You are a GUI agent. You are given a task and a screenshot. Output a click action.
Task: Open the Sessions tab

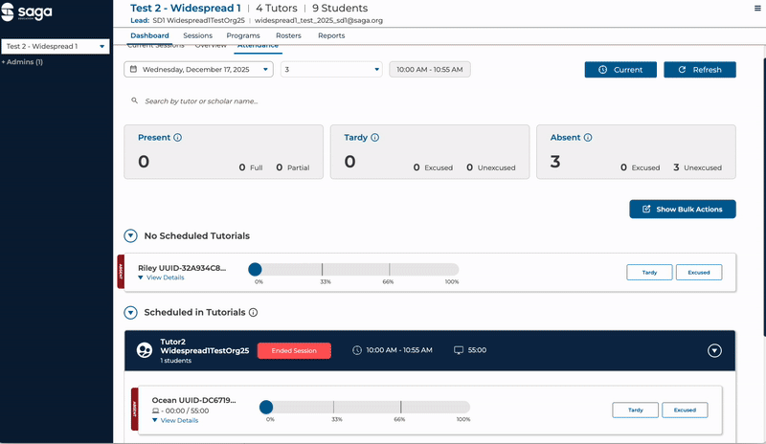[197, 35]
